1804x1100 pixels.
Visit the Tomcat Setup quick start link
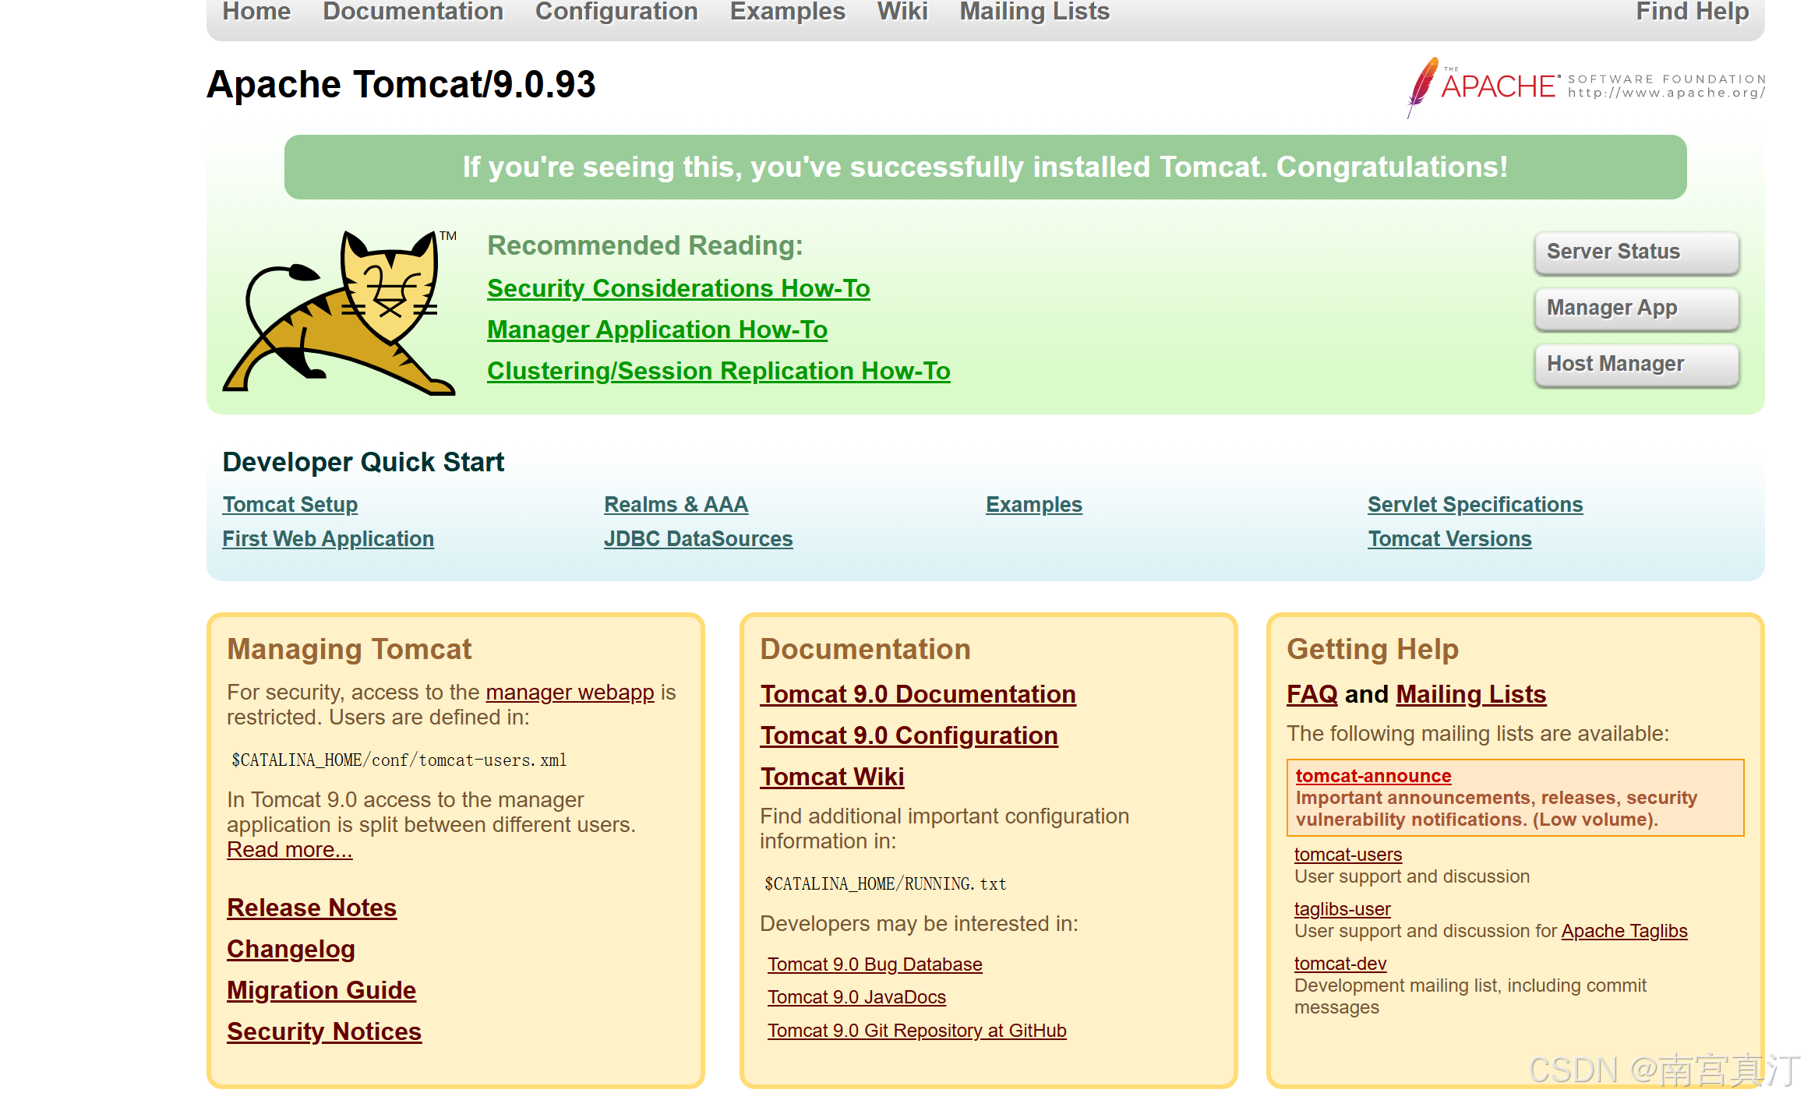click(290, 504)
